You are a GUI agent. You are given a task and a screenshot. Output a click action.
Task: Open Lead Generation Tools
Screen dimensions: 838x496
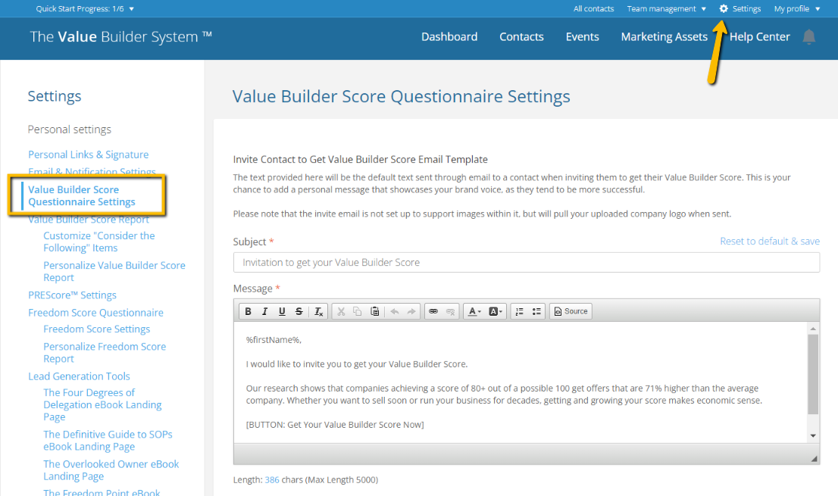(x=79, y=376)
